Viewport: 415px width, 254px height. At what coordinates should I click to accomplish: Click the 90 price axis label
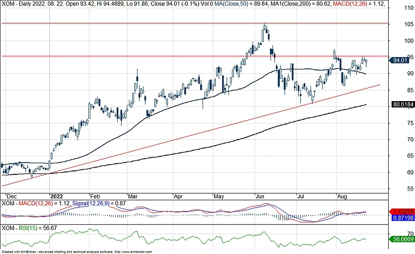(x=410, y=74)
